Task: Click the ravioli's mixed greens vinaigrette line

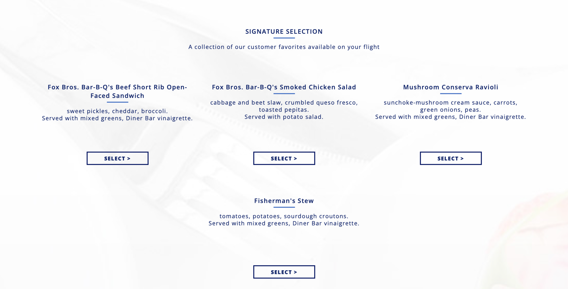Action: [451, 117]
